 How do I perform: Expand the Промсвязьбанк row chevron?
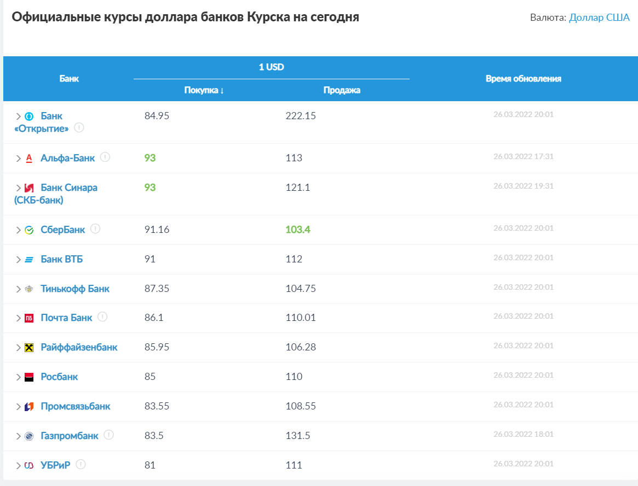tap(18, 407)
